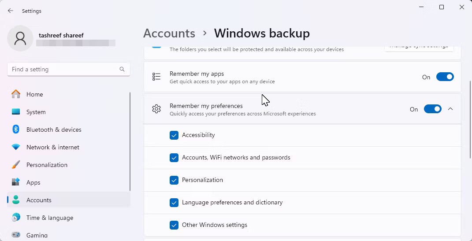Click the back arrow in Settings
Image resolution: width=472 pixels, height=241 pixels.
click(11, 11)
